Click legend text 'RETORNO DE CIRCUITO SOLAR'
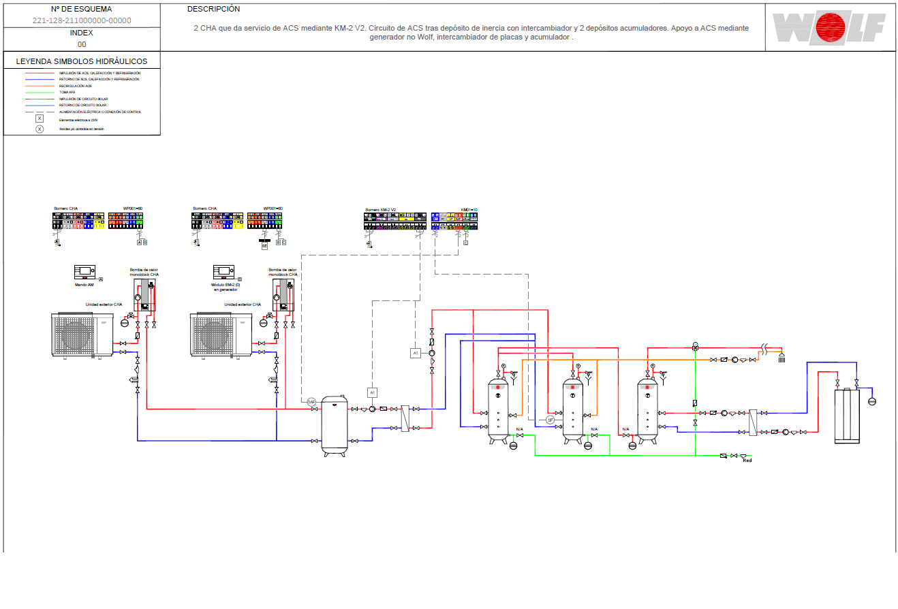The height and width of the screenshot is (609, 898). 83,106
